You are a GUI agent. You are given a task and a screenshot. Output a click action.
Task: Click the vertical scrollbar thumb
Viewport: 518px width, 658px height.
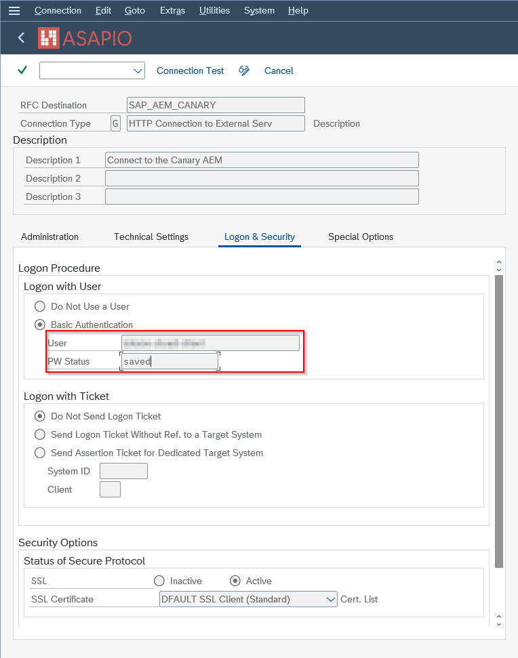499,421
